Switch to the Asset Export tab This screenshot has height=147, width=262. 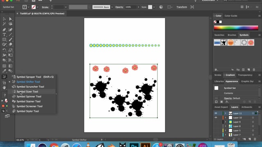point(221,107)
